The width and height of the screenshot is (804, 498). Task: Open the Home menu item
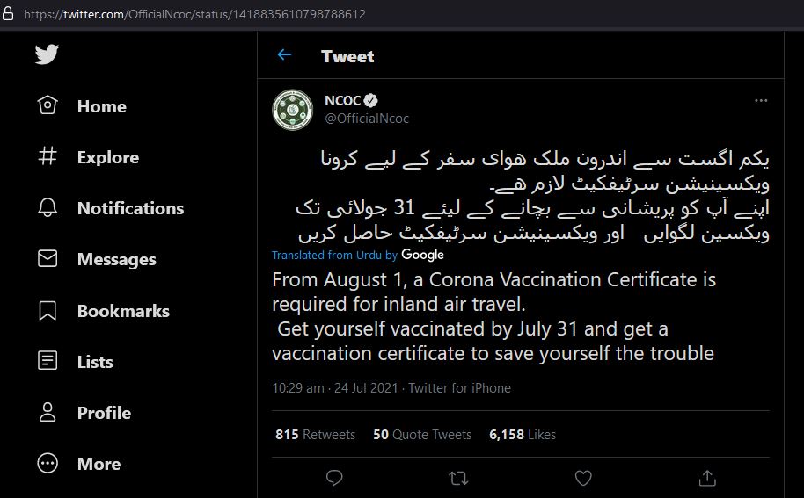pos(82,106)
